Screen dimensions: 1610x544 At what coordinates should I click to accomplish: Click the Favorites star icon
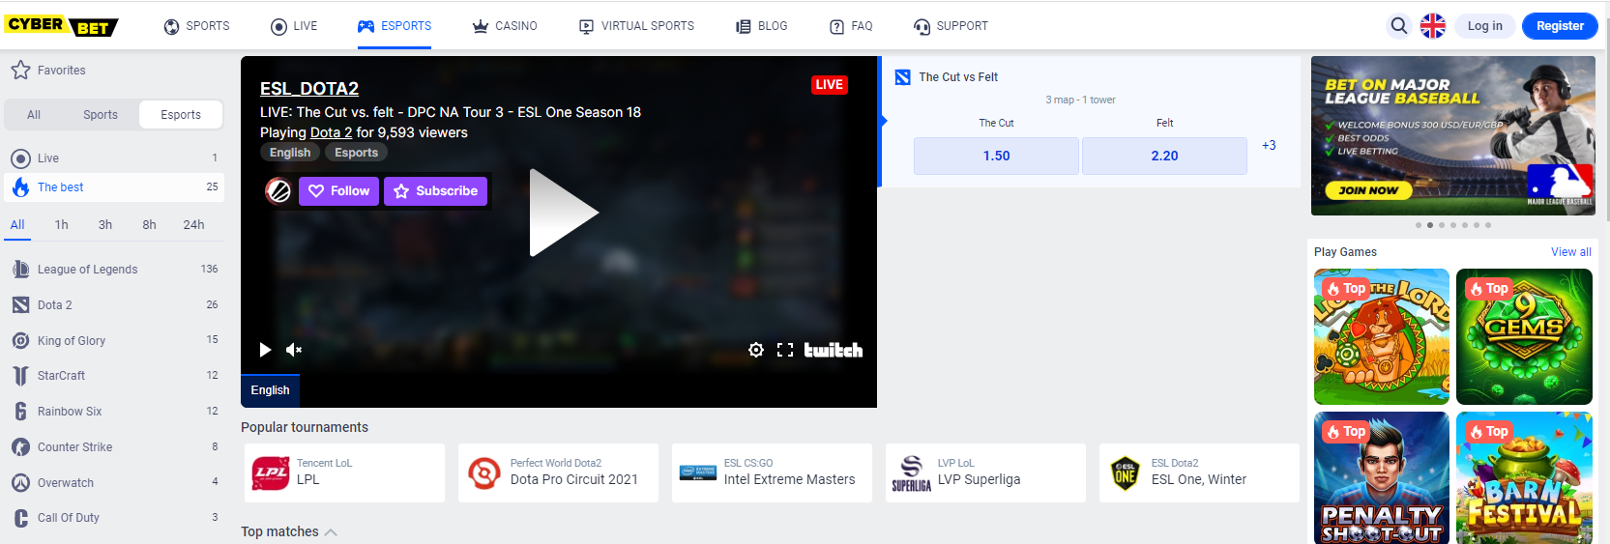[x=20, y=70]
